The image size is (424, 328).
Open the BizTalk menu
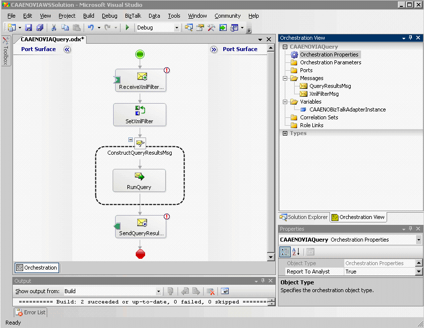133,16
